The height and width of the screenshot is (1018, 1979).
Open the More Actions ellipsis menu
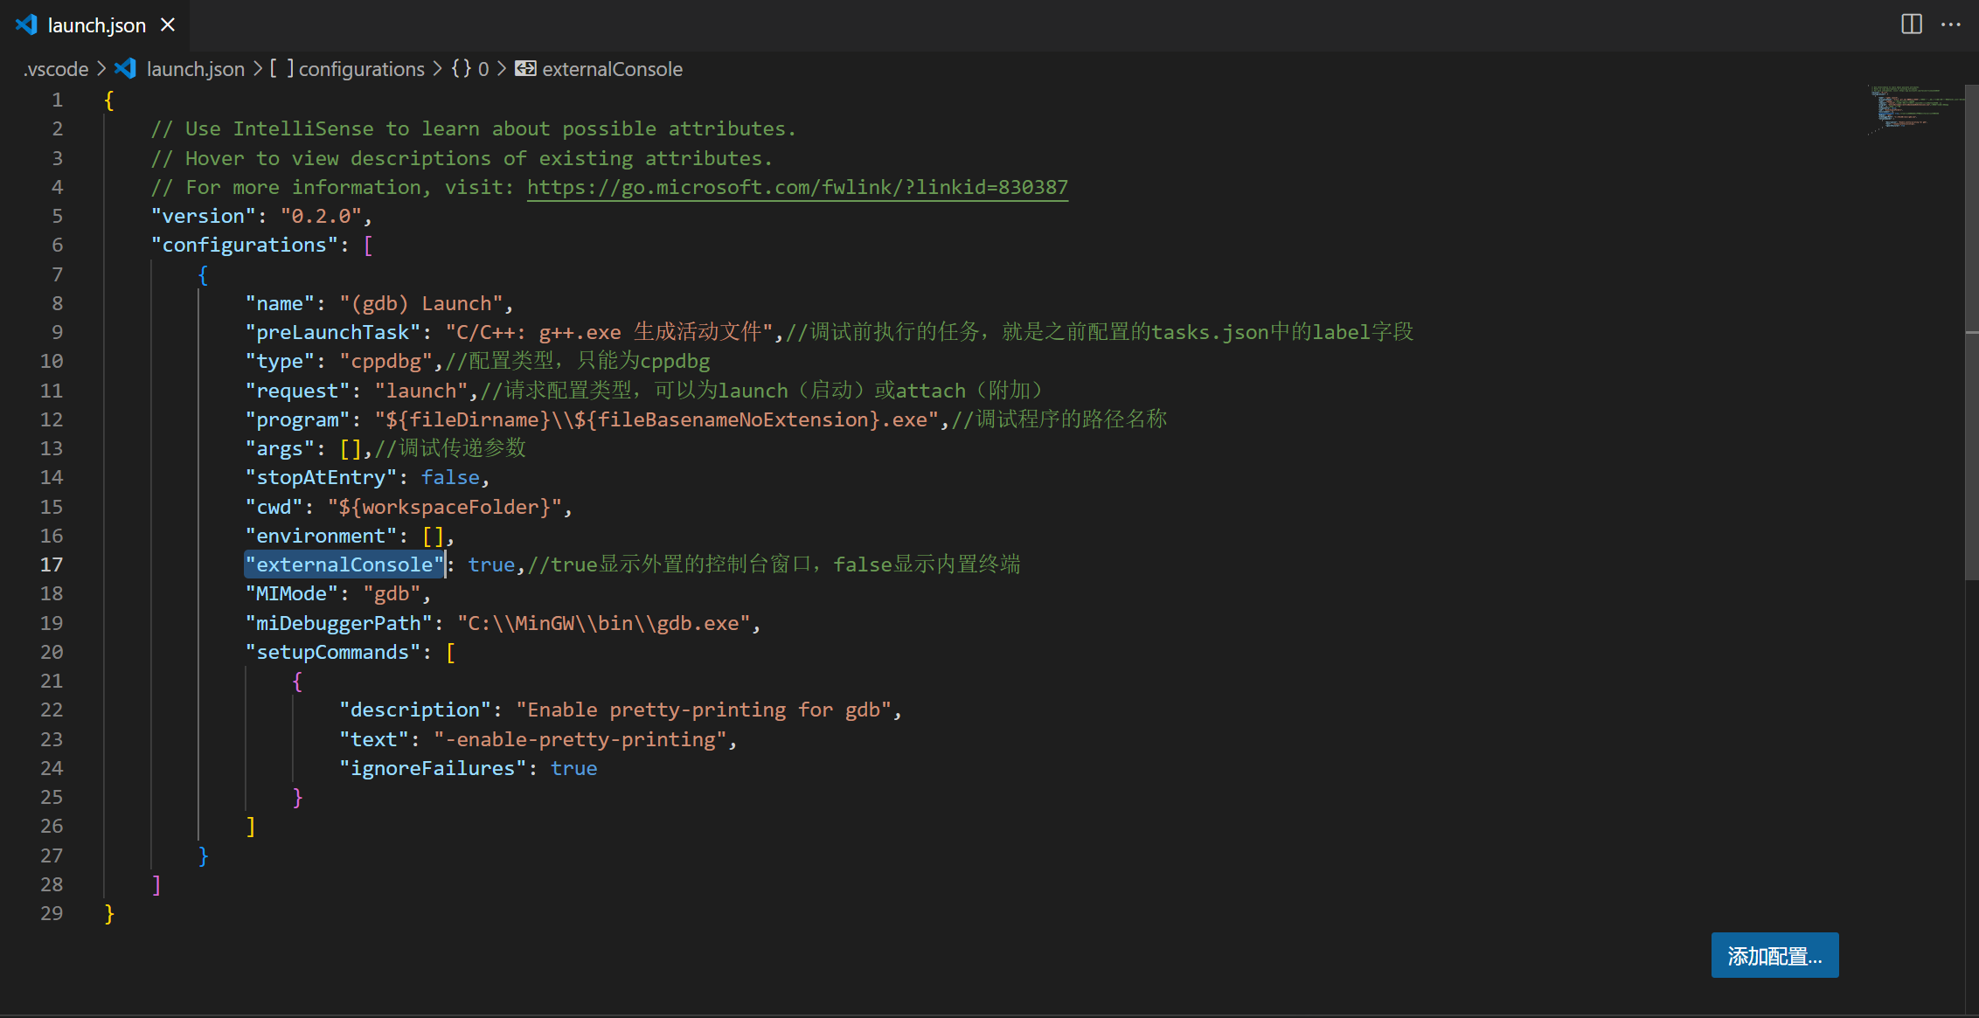point(1951,24)
